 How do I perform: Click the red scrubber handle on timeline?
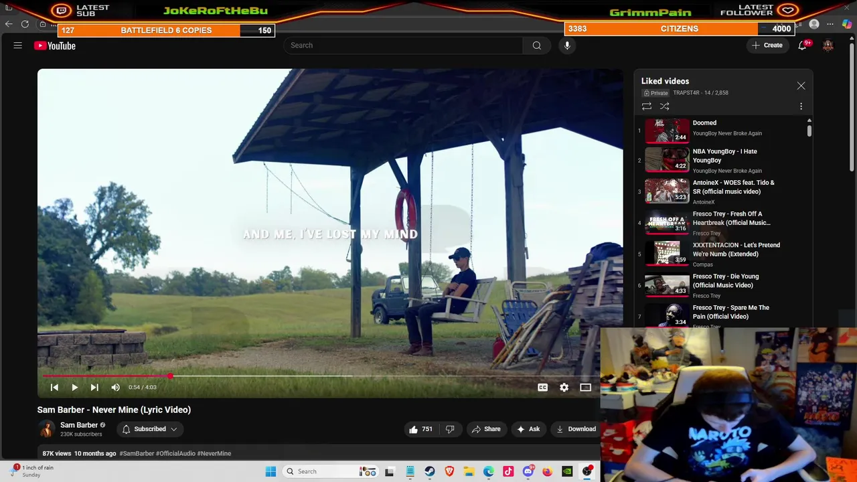tap(171, 376)
